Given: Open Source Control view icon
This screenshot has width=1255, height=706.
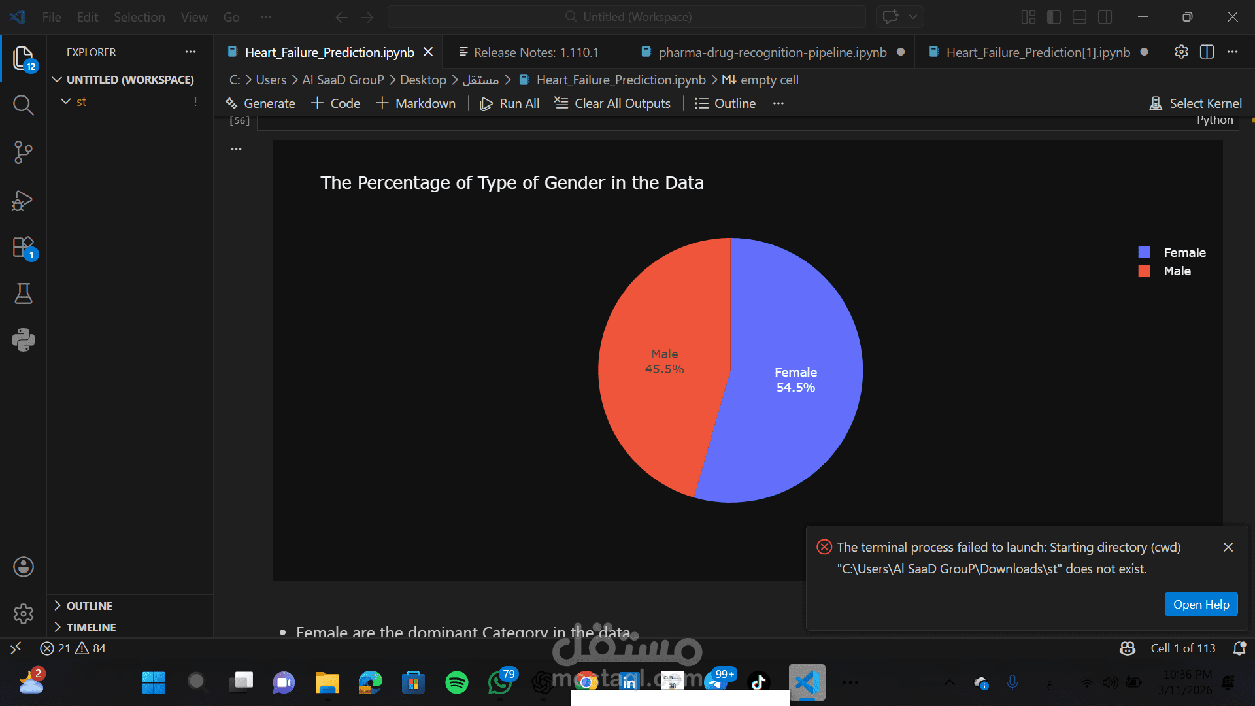Looking at the screenshot, I should coord(23,152).
